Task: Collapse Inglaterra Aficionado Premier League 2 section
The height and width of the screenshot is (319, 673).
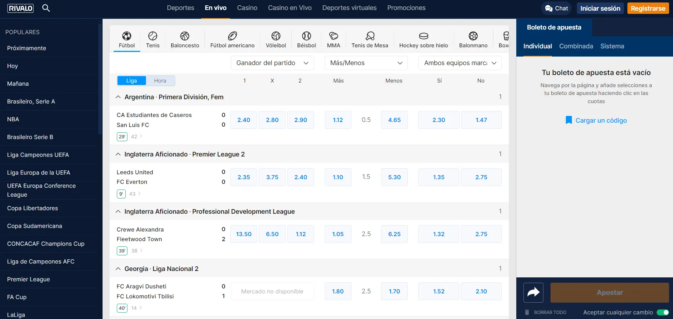Action: (118, 154)
